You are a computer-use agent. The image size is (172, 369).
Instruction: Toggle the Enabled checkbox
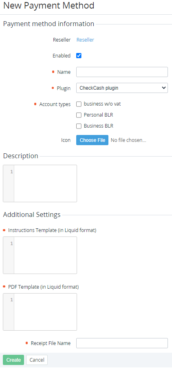pyautogui.click(x=79, y=56)
